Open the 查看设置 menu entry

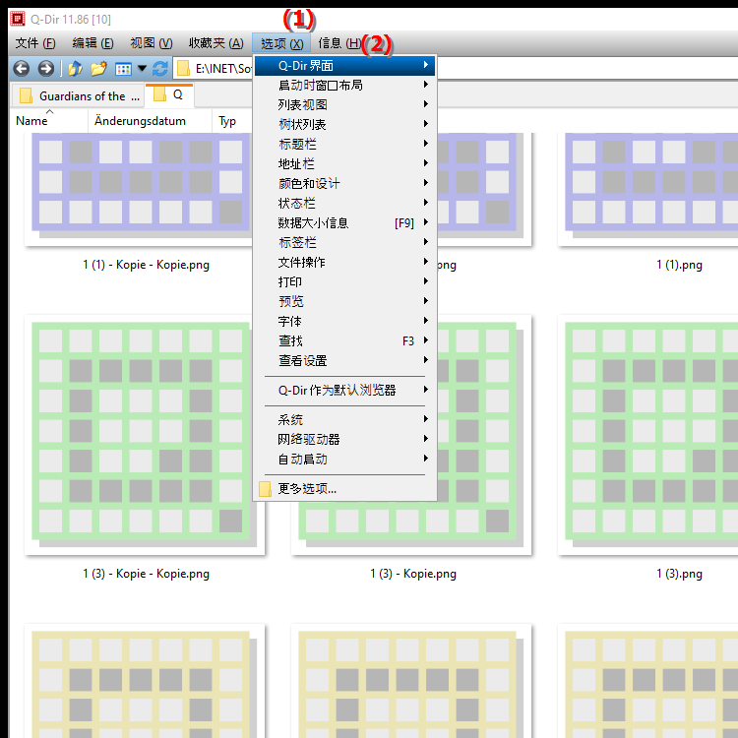click(344, 361)
